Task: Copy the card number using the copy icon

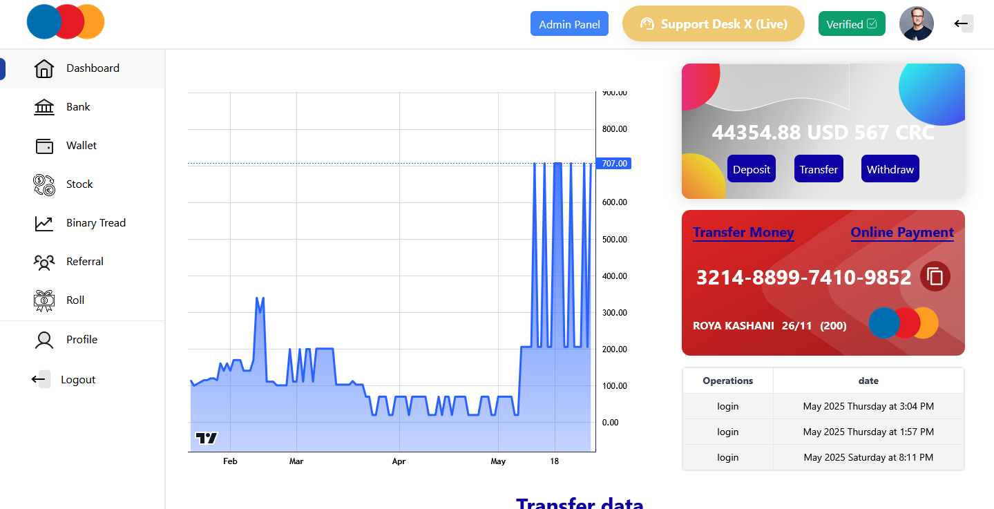Action: click(935, 277)
